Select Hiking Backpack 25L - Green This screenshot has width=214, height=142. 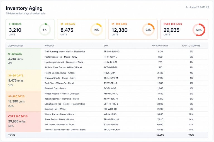click(60, 73)
